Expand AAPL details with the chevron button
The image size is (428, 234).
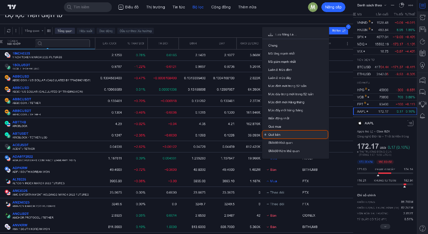pos(385,226)
